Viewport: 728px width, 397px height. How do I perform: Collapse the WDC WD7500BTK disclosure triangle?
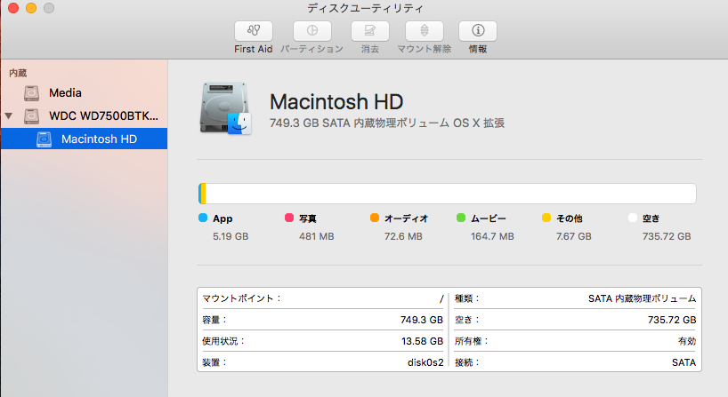tap(9, 116)
